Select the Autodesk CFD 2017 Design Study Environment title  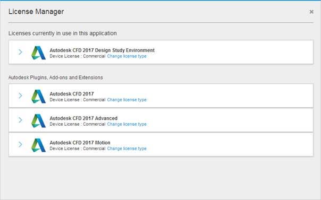pyautogui.click(x=102, y=50)
